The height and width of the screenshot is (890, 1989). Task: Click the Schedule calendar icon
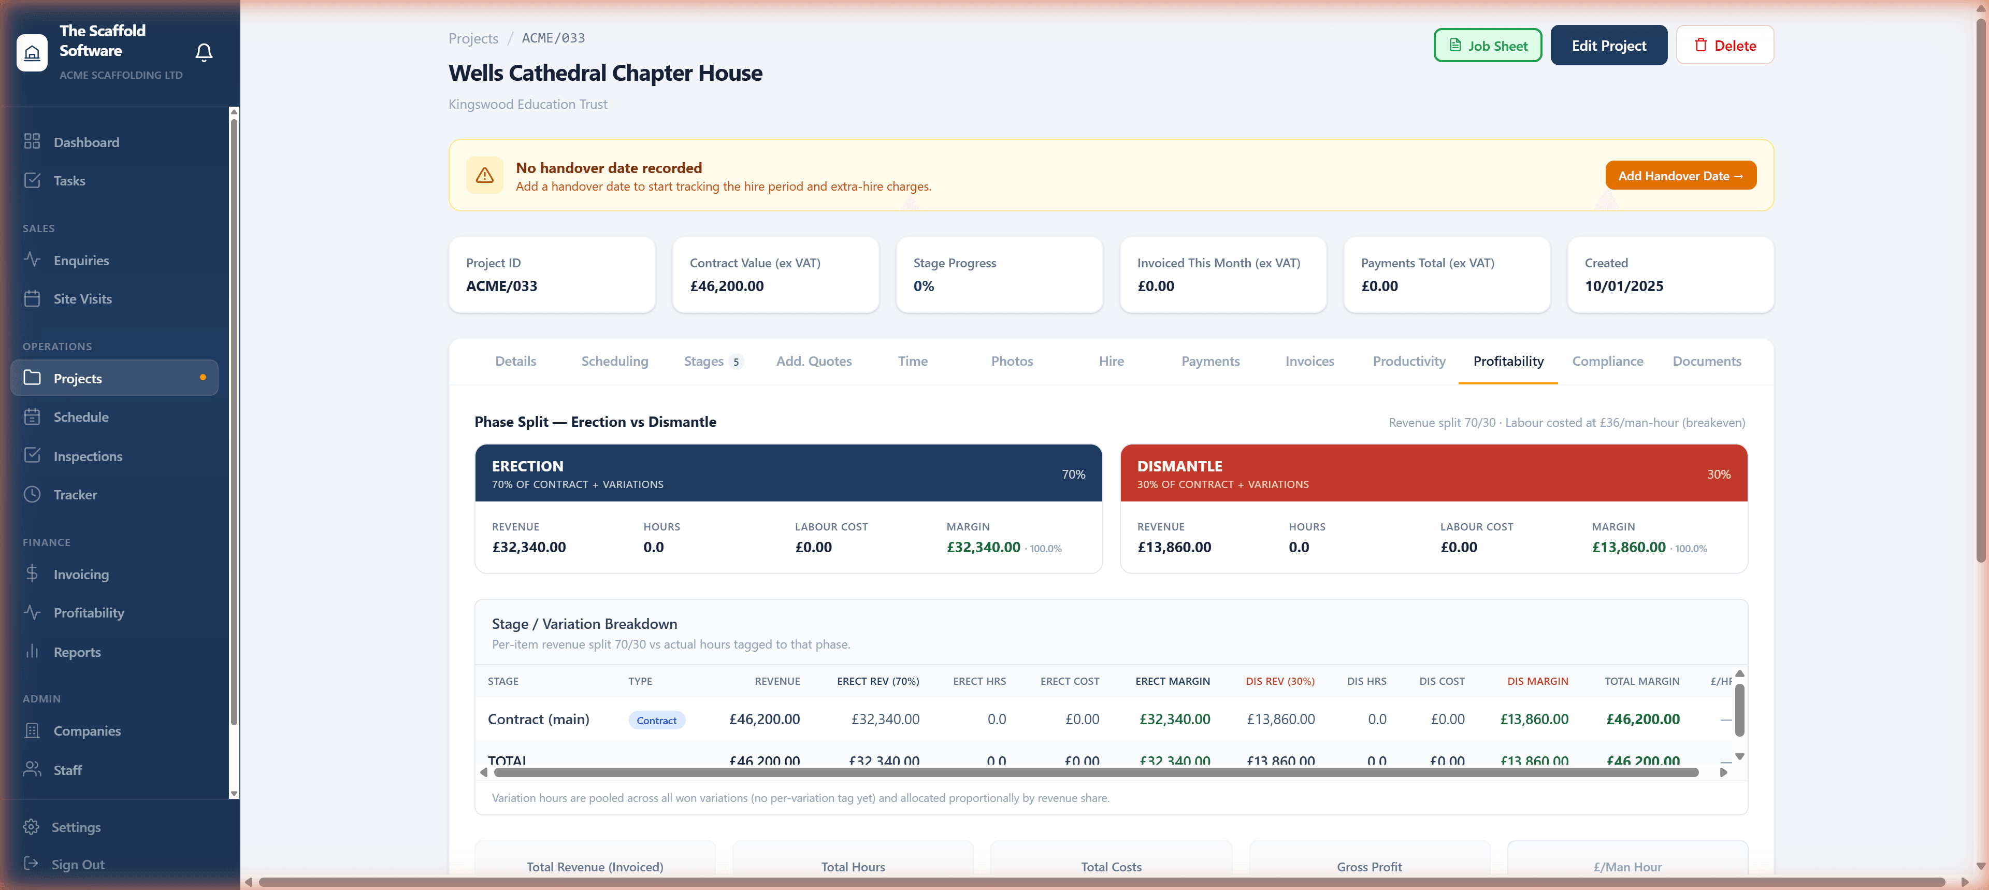pyautogui.click(x=32, y=417)
